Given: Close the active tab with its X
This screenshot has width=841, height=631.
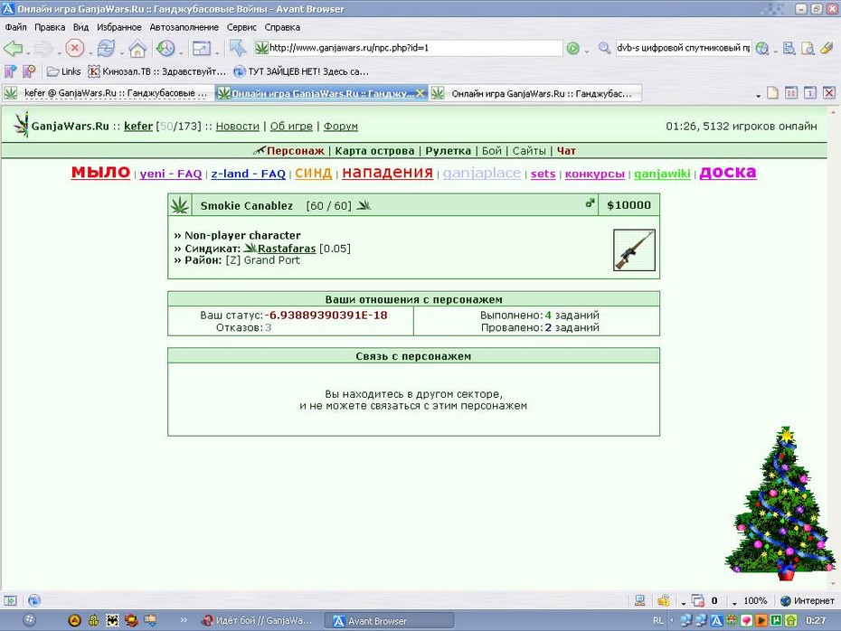Looking at the screenshot, I should (x=420, y=93).
